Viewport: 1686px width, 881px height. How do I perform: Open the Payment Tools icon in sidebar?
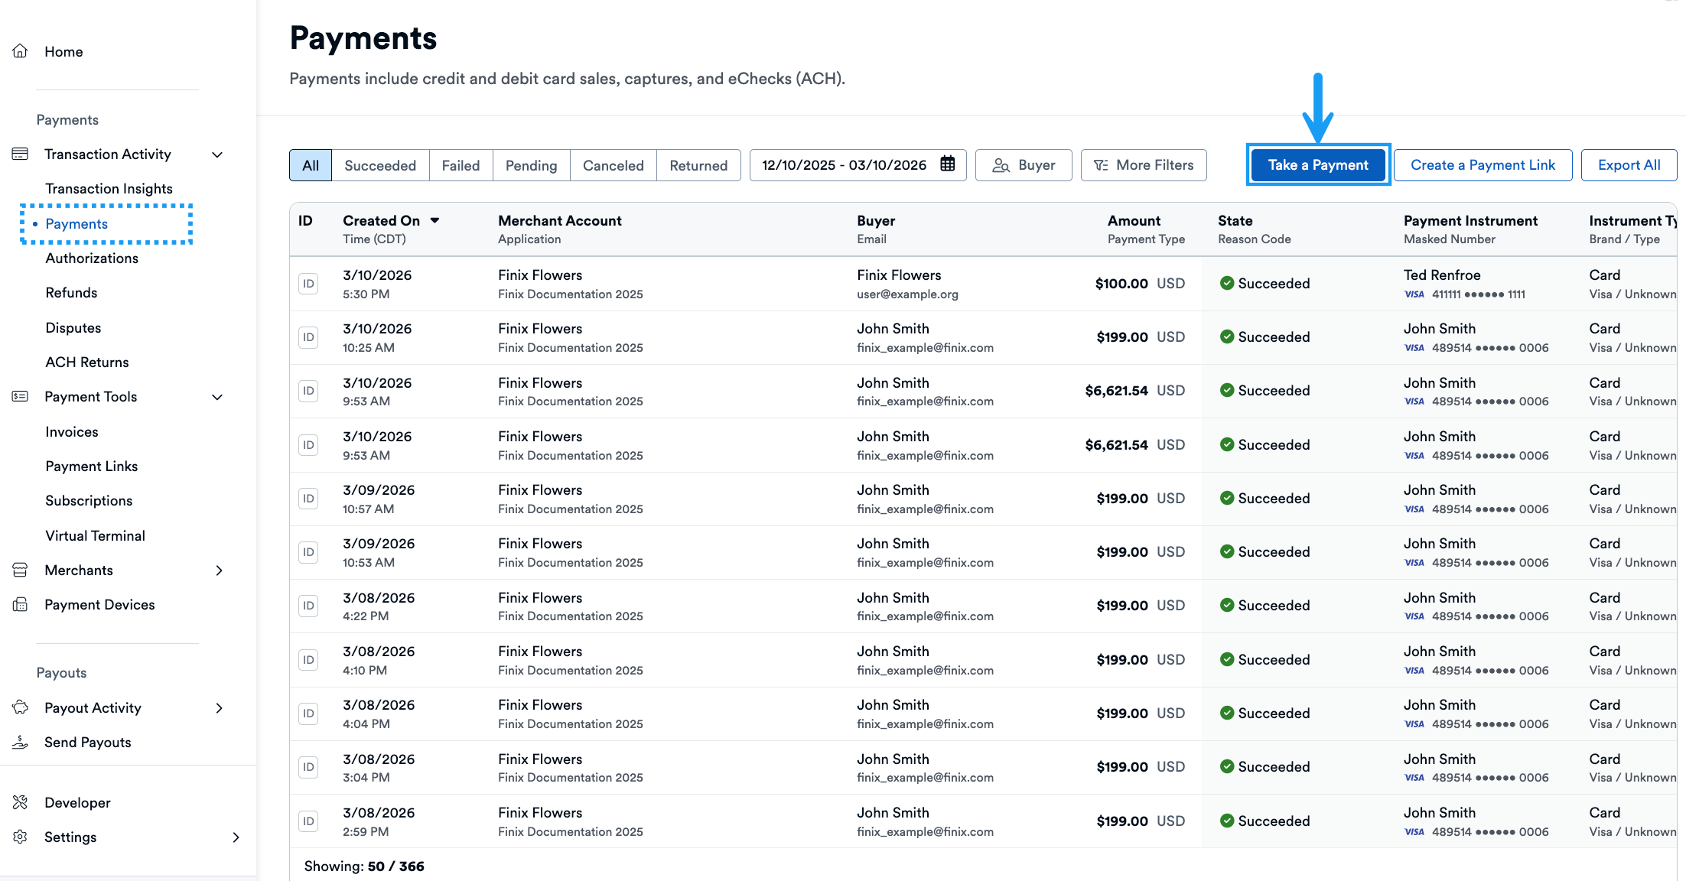(x=20, y=396)
